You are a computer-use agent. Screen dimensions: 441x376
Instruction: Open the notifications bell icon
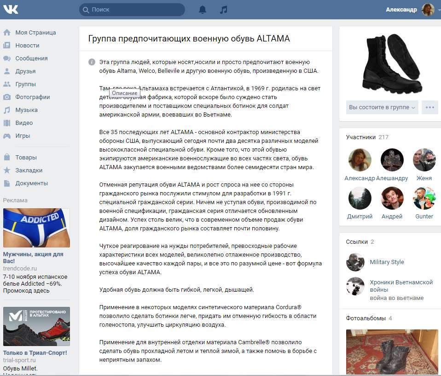203,10
